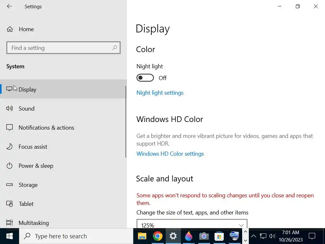Click the Sound speaker icon in sidebar
Screen dimensions: 325x244
[10, 108]
